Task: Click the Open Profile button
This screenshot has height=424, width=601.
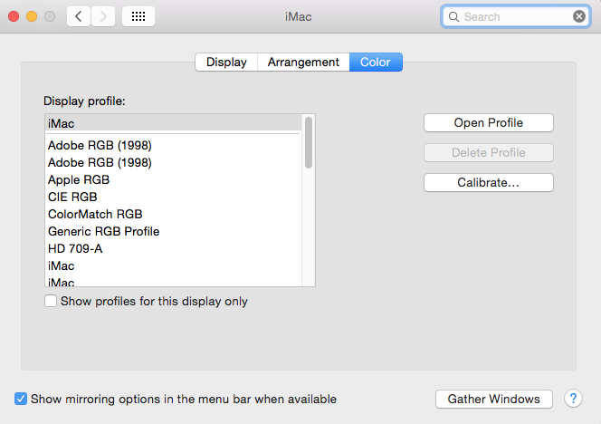Action: point(488,122)
